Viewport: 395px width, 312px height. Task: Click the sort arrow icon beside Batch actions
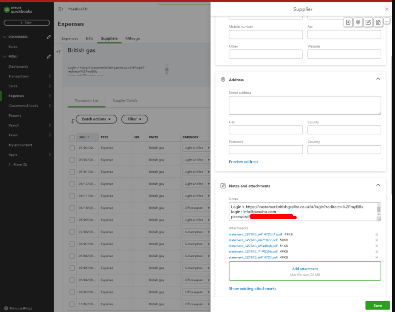click(x=72, y=121)
